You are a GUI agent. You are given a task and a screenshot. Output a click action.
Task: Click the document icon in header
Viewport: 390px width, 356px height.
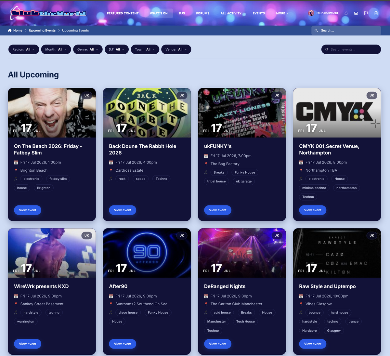click(376, 13)
